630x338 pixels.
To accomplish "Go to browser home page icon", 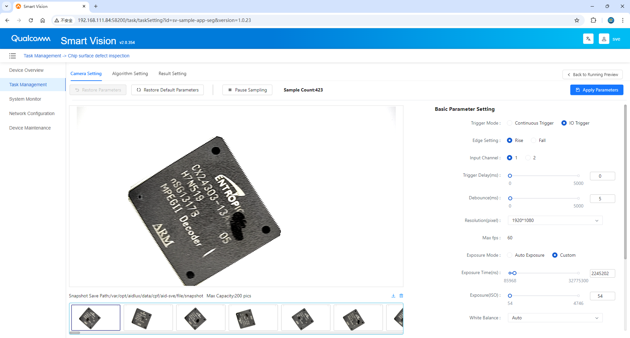I will tap(43, 20).
